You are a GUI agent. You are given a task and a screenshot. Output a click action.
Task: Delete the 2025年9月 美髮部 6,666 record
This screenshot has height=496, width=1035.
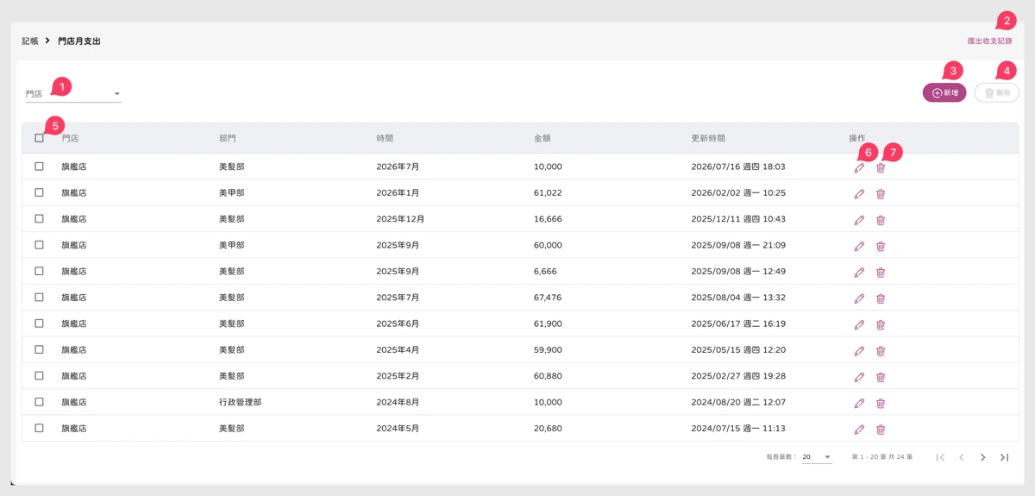[x=881, y=273]
